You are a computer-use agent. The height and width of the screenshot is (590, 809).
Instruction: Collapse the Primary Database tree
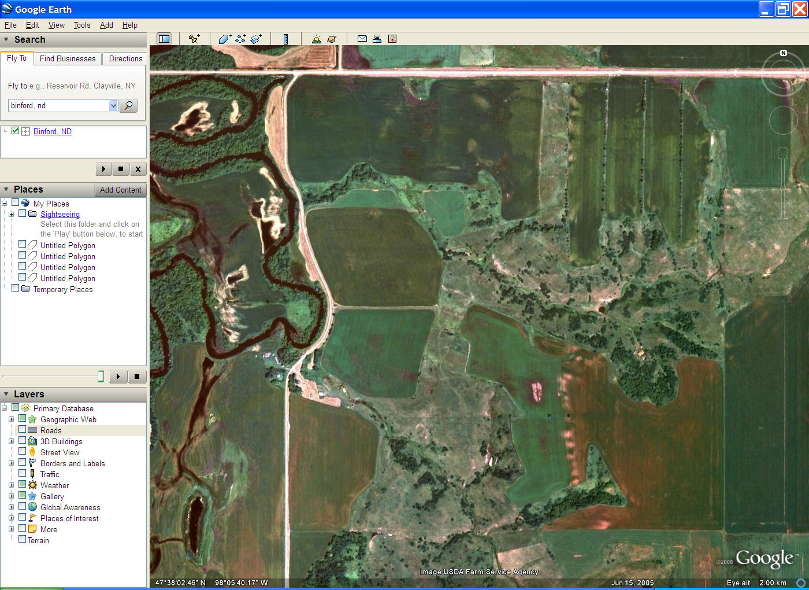coord(4,408)
